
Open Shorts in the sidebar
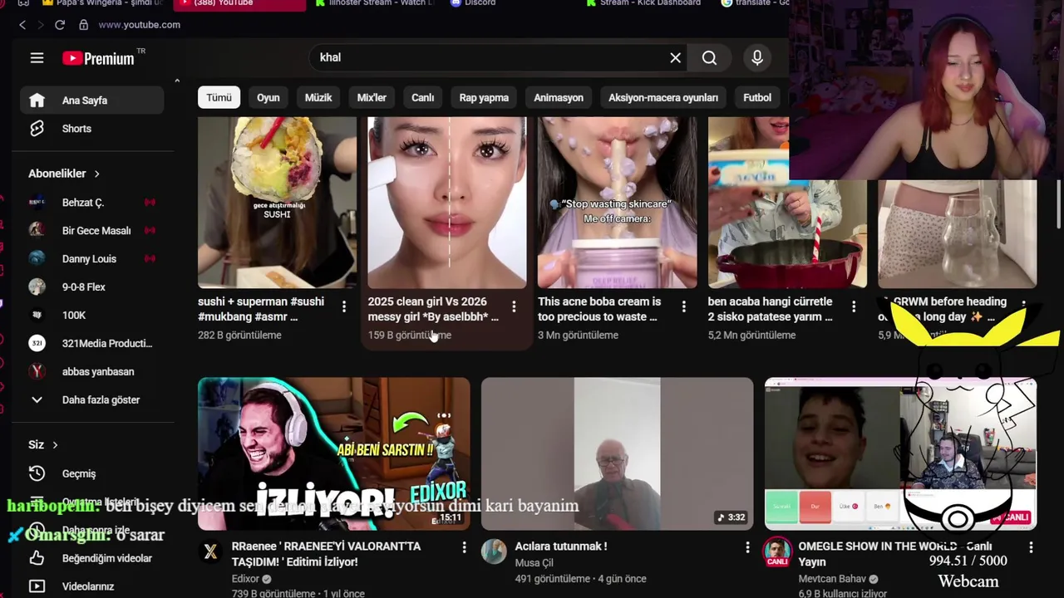click(x=92, y=129)
